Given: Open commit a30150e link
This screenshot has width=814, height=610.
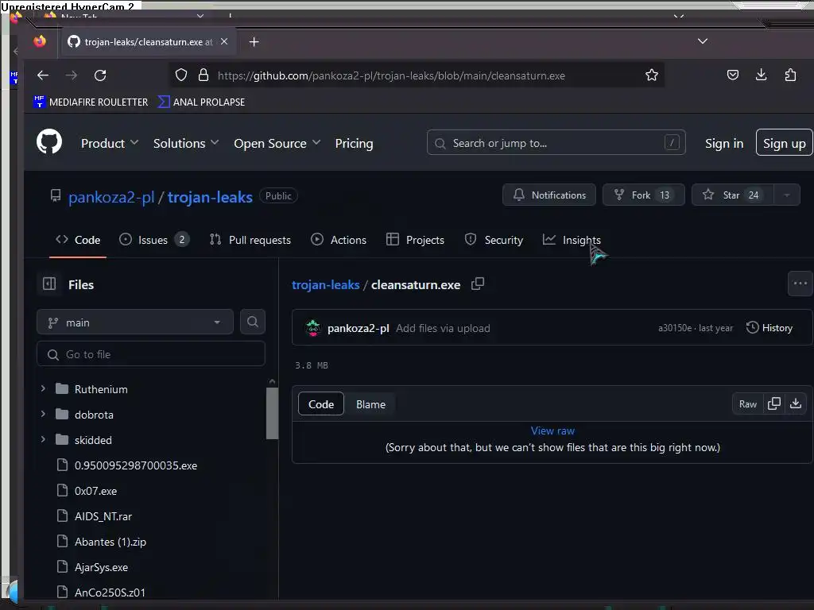Looking at the screenshot, I should (675, 328).
